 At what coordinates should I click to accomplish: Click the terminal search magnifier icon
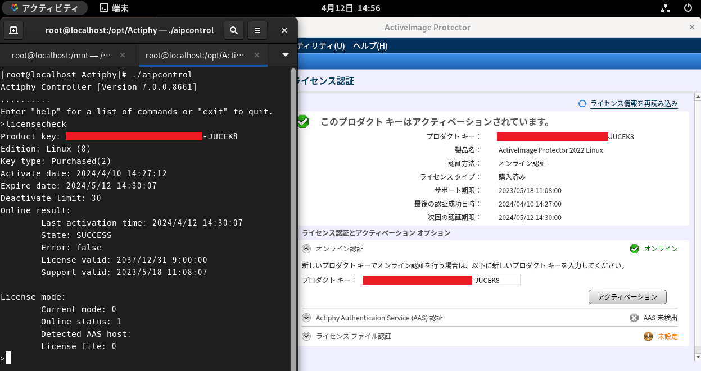point(234,30)
